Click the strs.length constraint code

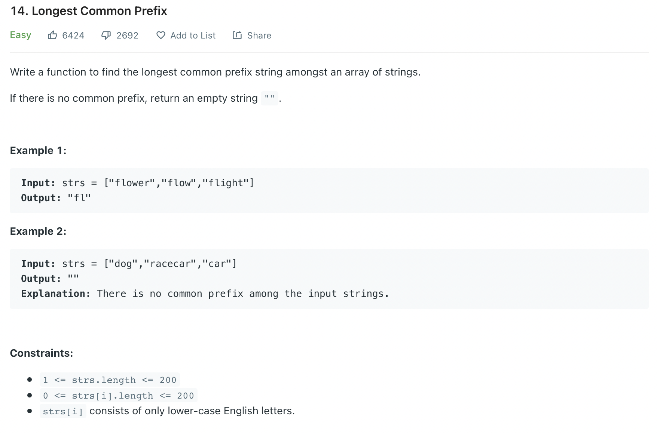(110, 380)
